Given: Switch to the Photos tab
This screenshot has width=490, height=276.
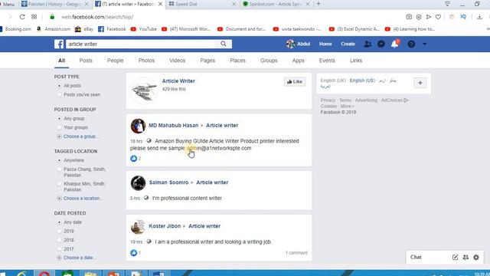Looking at the screenshot, I should [x=146, y=61].
